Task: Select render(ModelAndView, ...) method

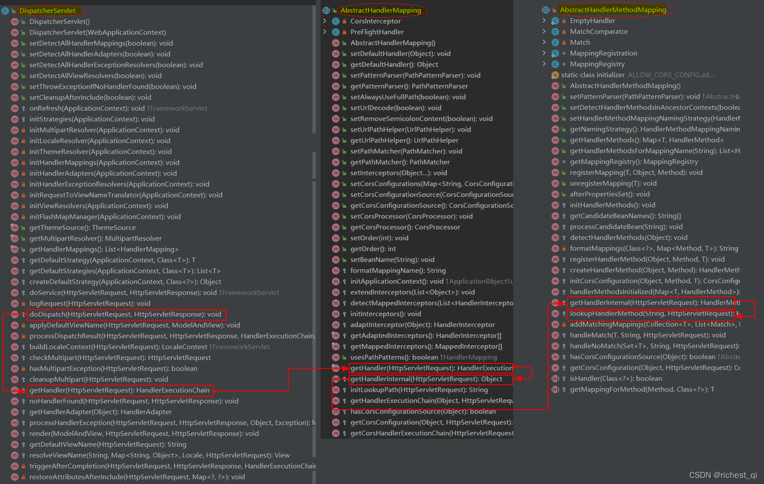Action: [x=144, y=433]
